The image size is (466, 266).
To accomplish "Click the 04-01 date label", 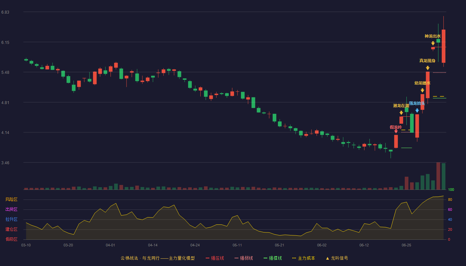I will [111, 245].
